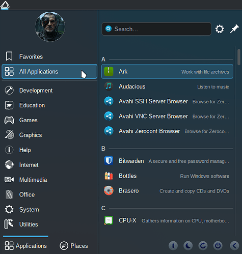
Task: Click the Shut Down power button
Action: tap(218, 245)
